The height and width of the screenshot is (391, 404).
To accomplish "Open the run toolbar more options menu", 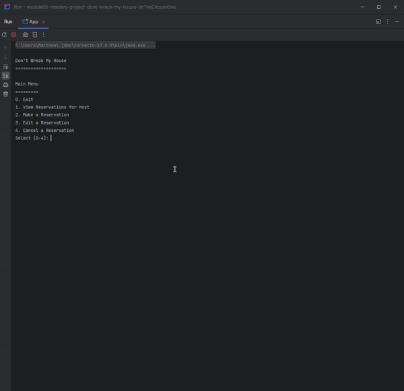I will click(x=44, y=34).
